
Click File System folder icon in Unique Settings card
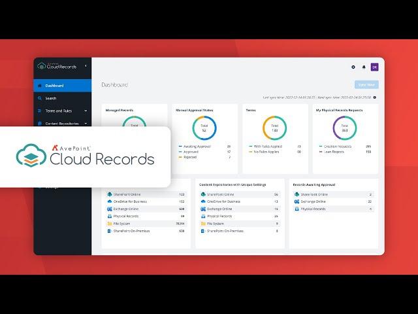[x=203, y=224]
